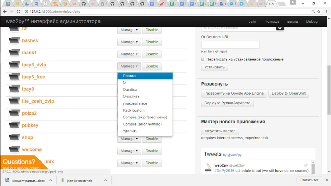Expand options for Концепт развит docx download

(x=51, y=180)
